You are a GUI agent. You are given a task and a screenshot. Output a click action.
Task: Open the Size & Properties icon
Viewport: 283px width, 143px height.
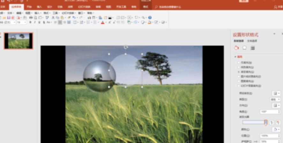click(252, 48)
